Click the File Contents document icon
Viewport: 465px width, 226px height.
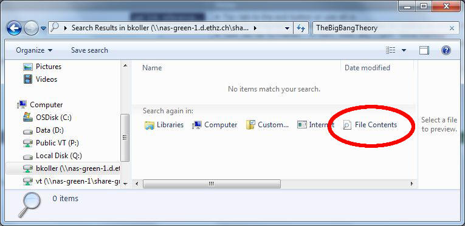pos(346,125)
